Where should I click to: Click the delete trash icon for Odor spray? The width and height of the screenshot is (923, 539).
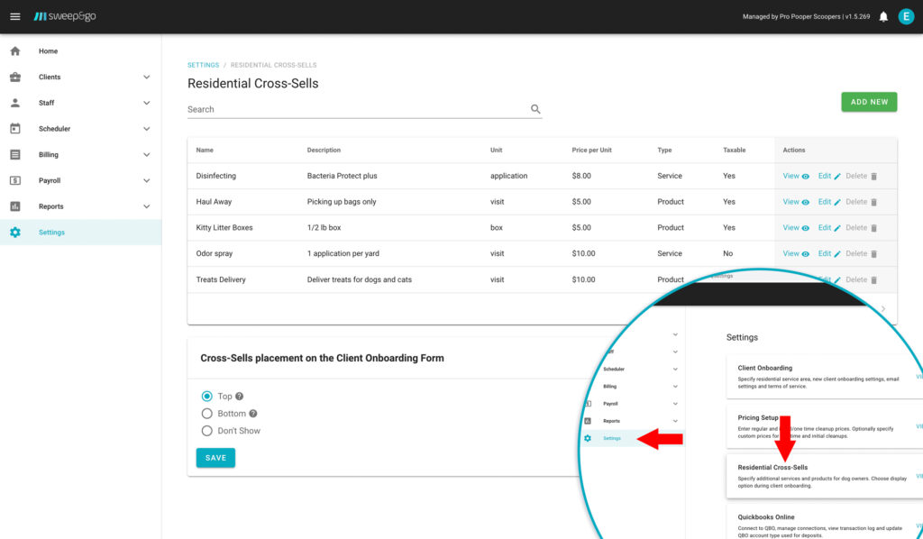[x=873, y=253]
